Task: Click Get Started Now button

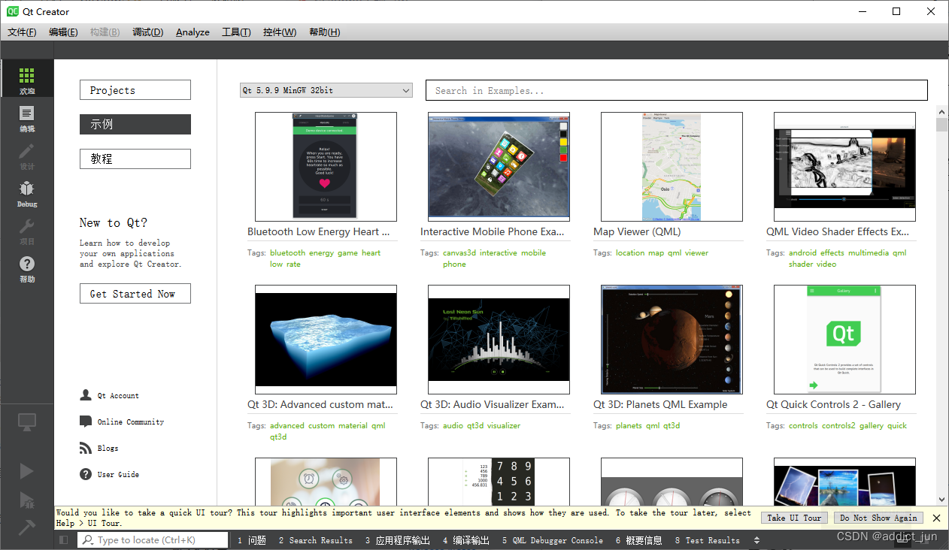Action: (x=135, y=294)
